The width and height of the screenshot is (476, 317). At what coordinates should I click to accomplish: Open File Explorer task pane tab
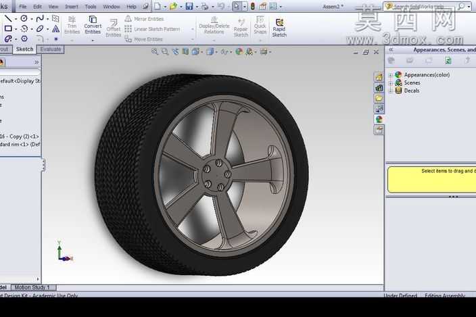click(379, 98)
